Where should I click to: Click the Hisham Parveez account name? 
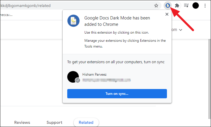tap(94, 75)
